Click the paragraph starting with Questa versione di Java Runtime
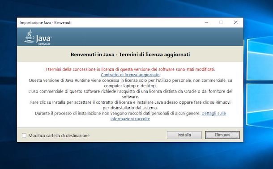This screenshot has height=169, width=273. tap(130, 83)
